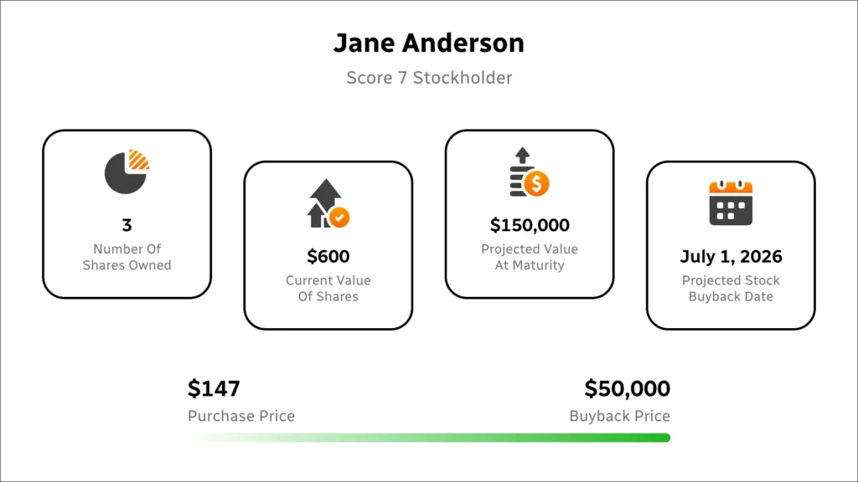Image resolution: width=858 pixels, height=482 pixels.
Task: Select the shares count number 3
Action: 127,225
